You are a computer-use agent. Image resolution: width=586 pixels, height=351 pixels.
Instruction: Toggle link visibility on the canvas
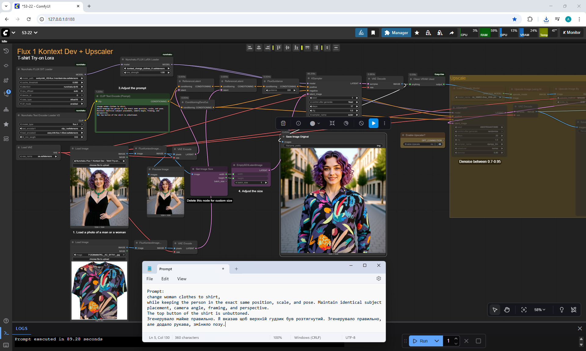[574, 310]
